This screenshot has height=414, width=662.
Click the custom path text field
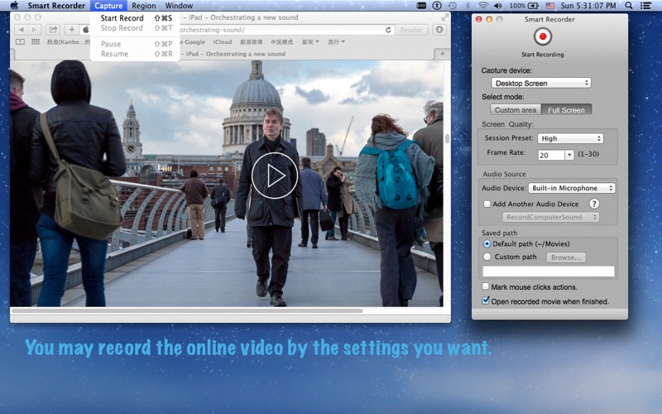(548, 272)
